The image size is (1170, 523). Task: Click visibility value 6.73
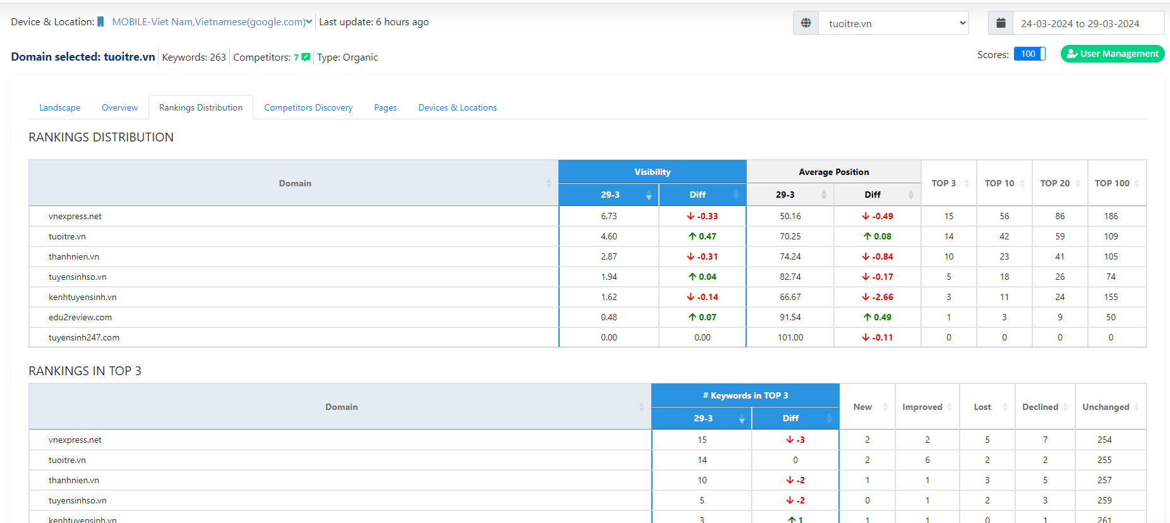click(609, 216)
